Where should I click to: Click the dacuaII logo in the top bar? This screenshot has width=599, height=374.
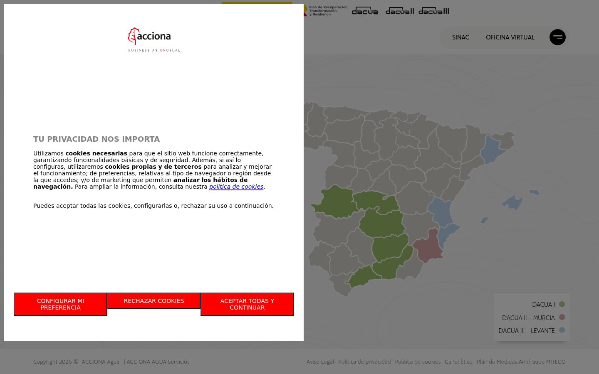[400, 11]
